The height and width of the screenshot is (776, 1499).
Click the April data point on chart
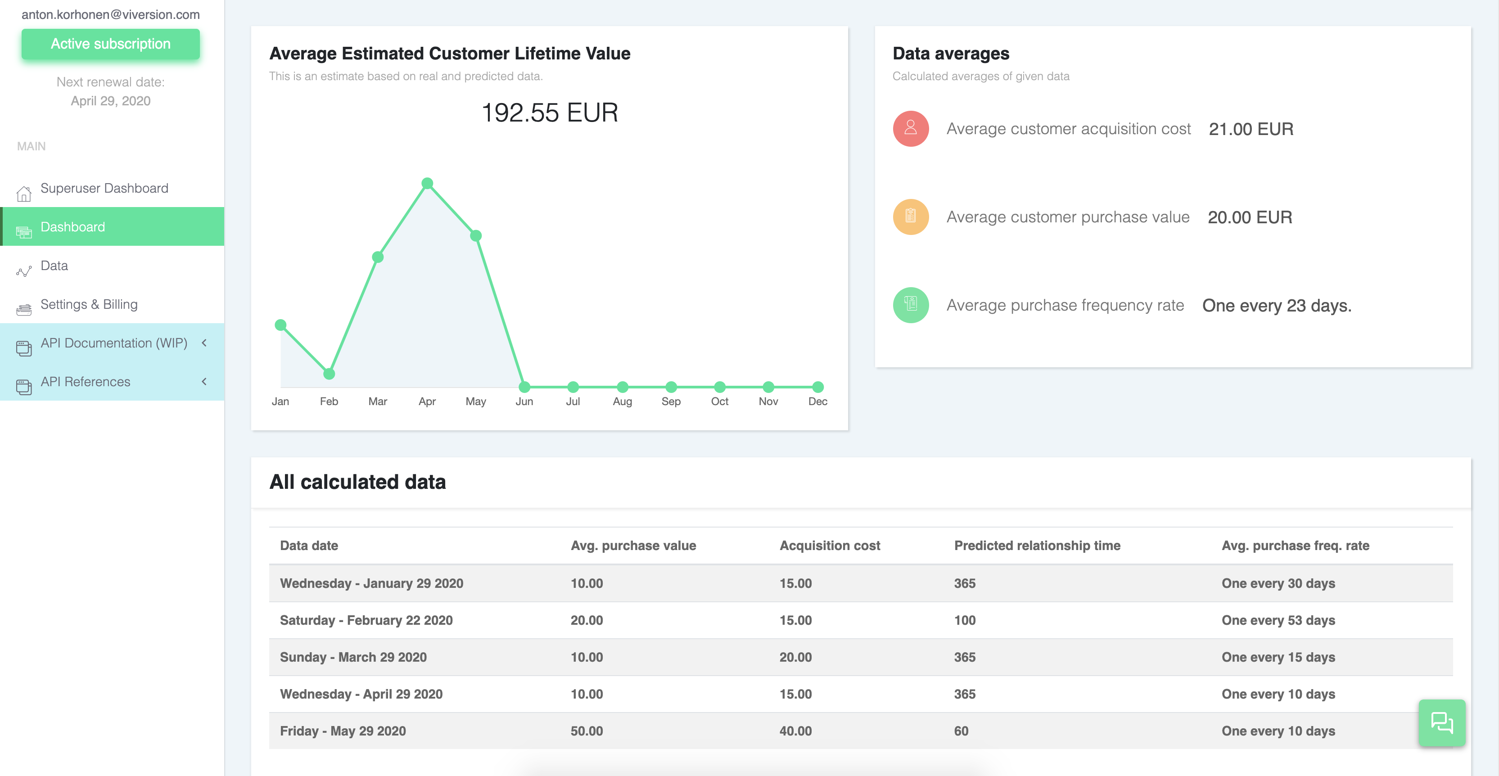pos(427,183)
